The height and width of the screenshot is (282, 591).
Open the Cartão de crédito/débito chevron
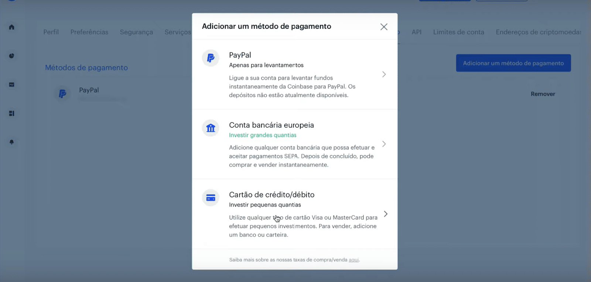click(386, 214)
